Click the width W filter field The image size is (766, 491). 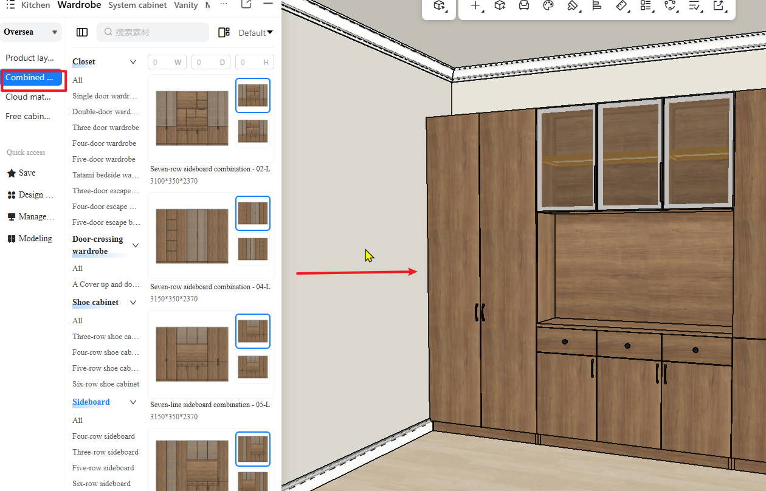[167, 62]
